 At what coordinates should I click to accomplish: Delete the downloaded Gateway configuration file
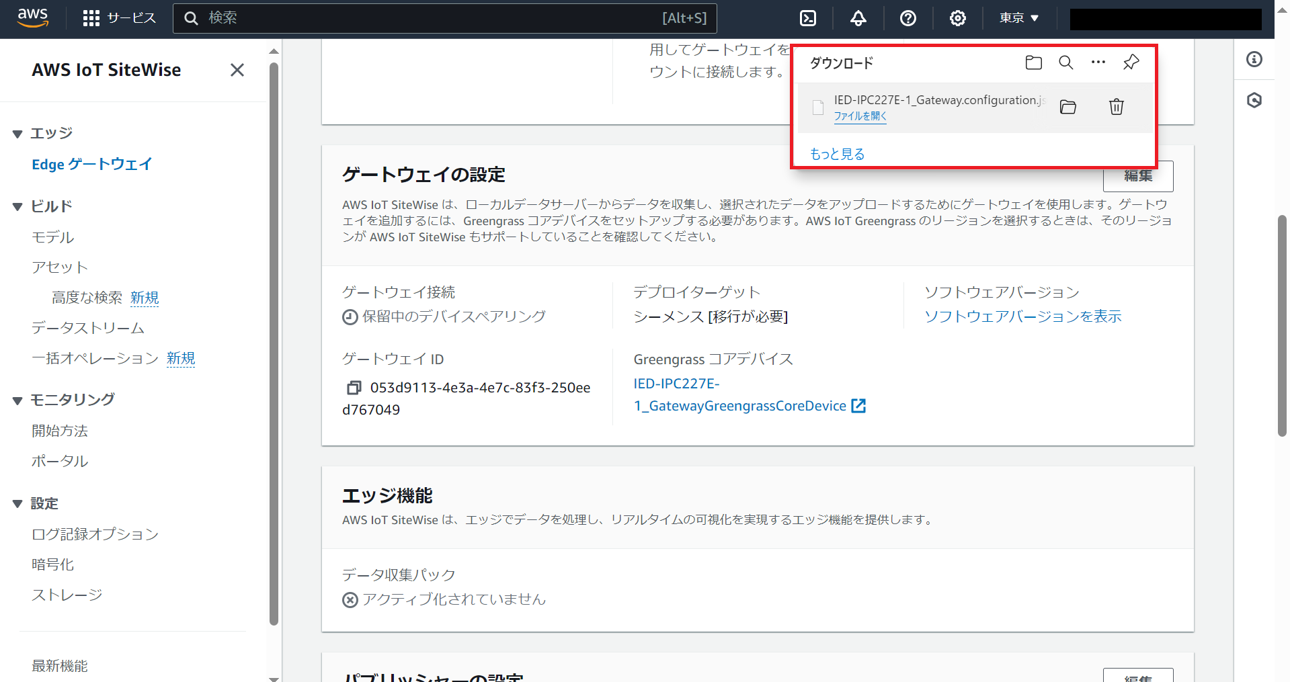click(x=1116, y=107)
